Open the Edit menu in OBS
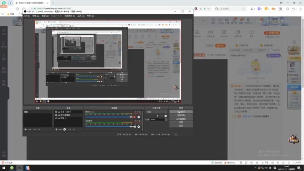 35,16
